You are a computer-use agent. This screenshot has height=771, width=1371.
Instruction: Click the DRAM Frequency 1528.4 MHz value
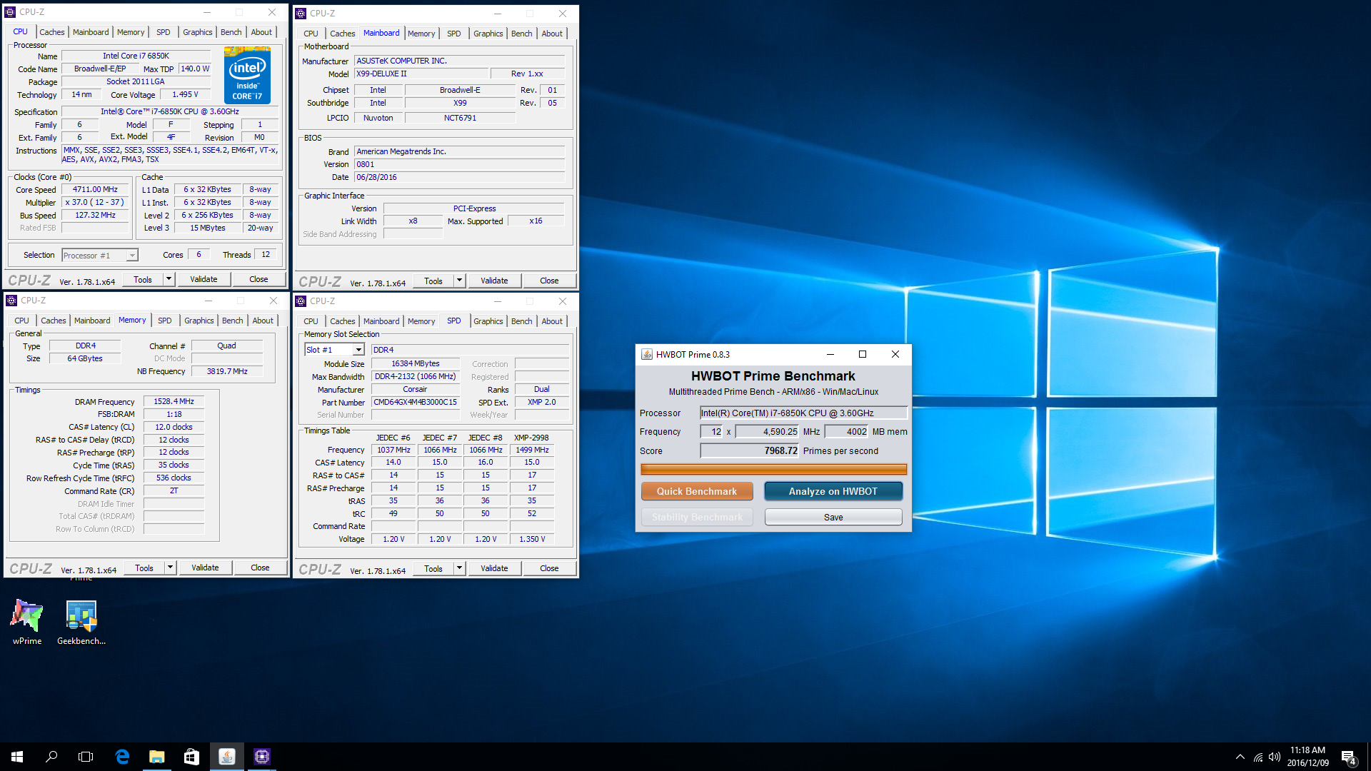click(174, 401)
